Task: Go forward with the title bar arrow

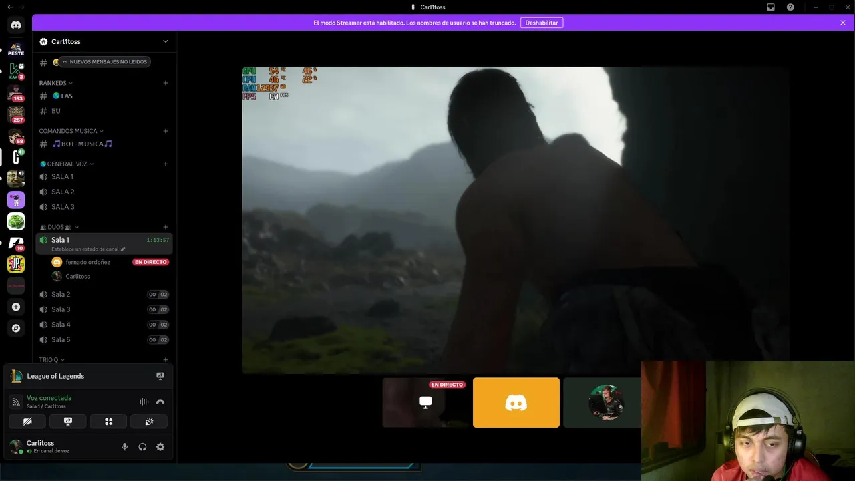Action: coord(21,7)
